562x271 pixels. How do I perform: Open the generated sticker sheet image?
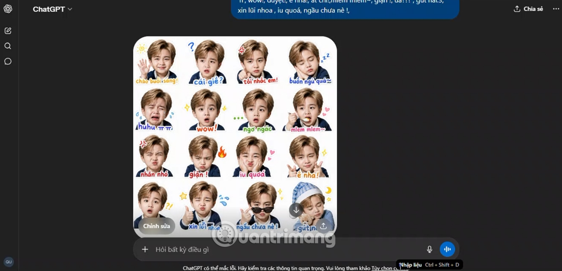235,137
